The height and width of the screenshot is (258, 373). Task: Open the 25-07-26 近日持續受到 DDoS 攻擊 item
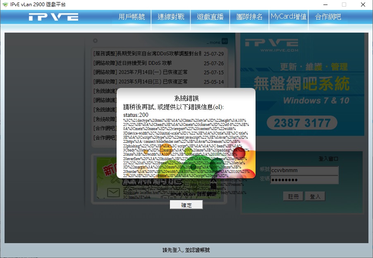tap(158, 63)
